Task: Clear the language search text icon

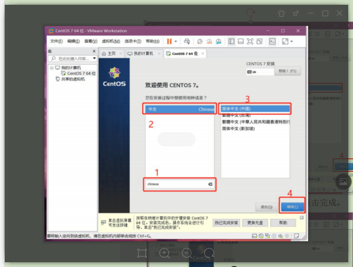Action: click(x=210, y=184)
